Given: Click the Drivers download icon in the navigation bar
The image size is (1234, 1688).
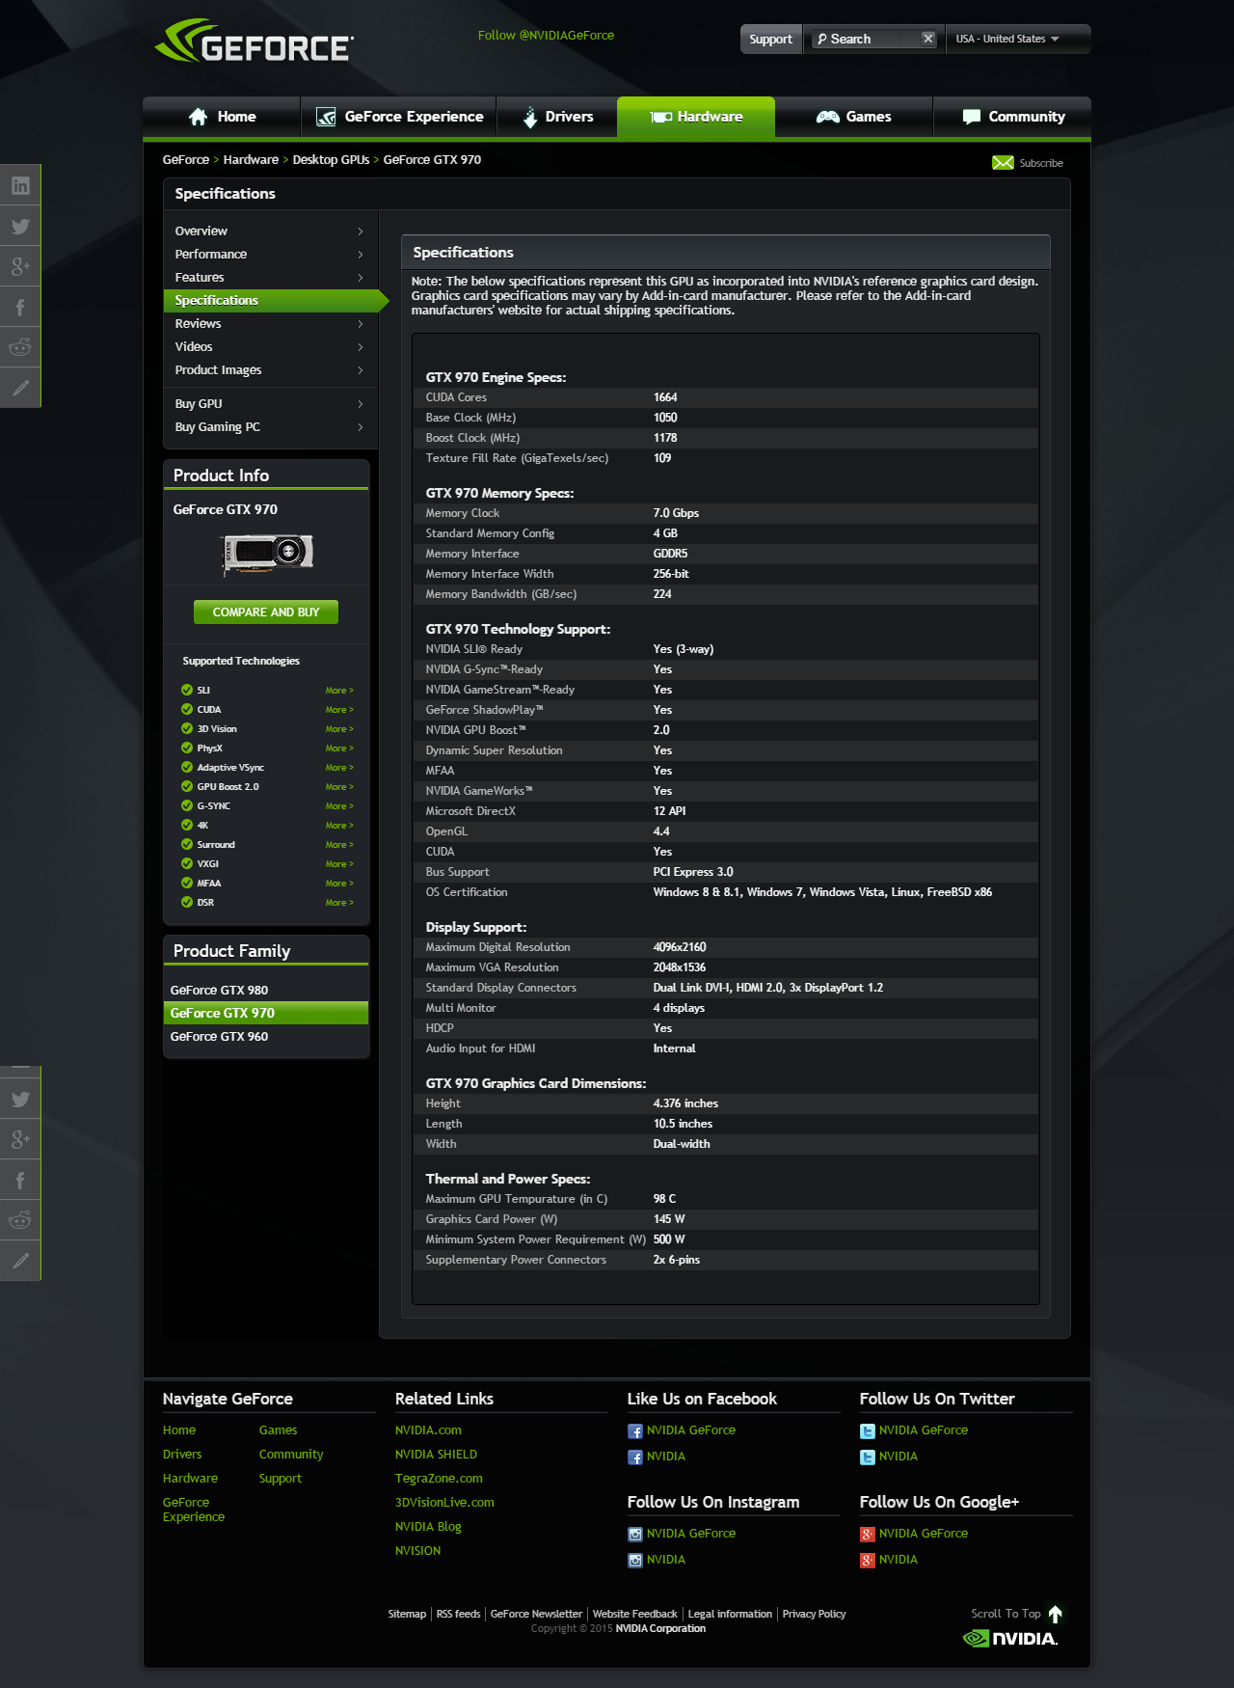Looking at the screenshot, I should pyautogui.click(x=529, y=117).
